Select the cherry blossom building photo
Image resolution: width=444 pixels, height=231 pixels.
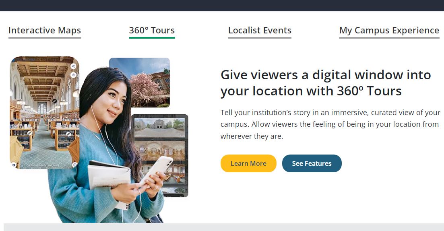pos(140,82)
